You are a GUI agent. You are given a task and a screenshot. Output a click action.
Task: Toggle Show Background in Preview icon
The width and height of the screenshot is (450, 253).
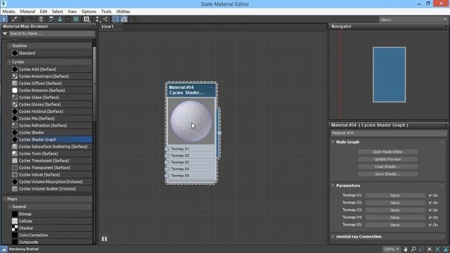[76, 19]
